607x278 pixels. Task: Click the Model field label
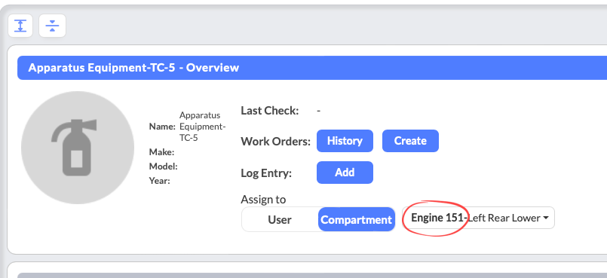tap(164, 166)
